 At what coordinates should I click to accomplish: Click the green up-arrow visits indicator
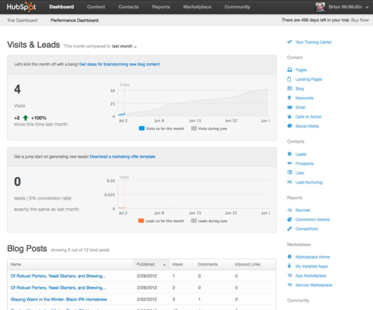click(25, 117)
